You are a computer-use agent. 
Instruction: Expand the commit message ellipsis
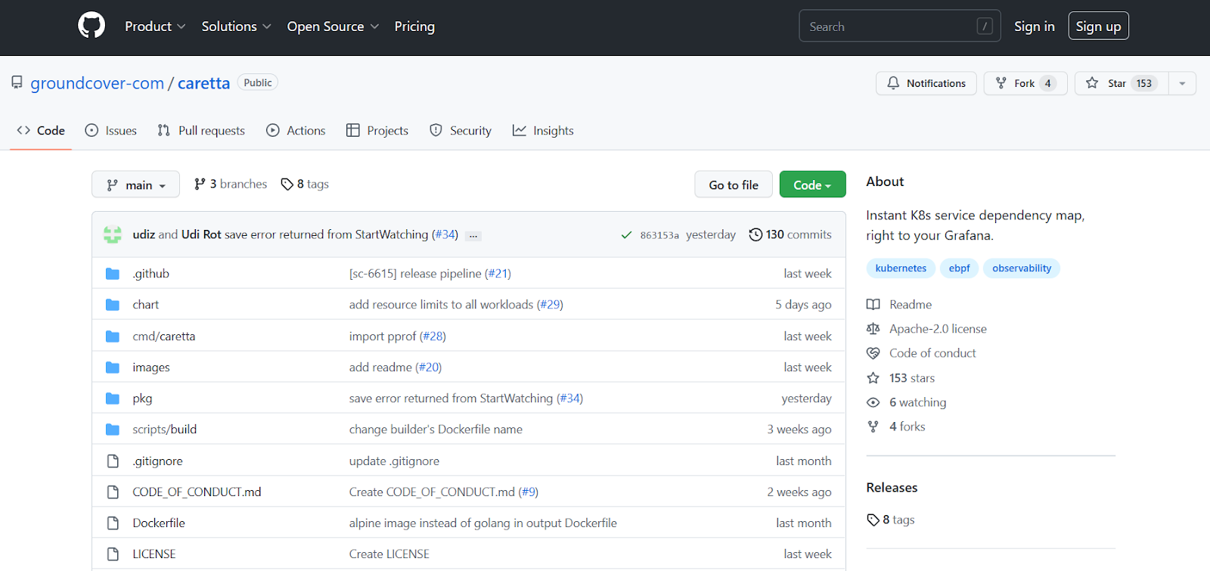pyautogui.click(x=473, y=236)
